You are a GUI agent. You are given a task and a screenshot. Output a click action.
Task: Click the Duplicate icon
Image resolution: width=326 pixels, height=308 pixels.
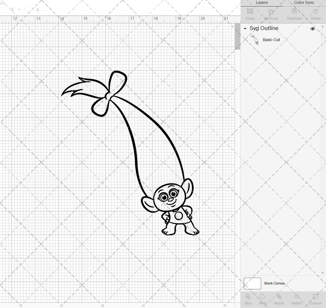coord(294,14)
